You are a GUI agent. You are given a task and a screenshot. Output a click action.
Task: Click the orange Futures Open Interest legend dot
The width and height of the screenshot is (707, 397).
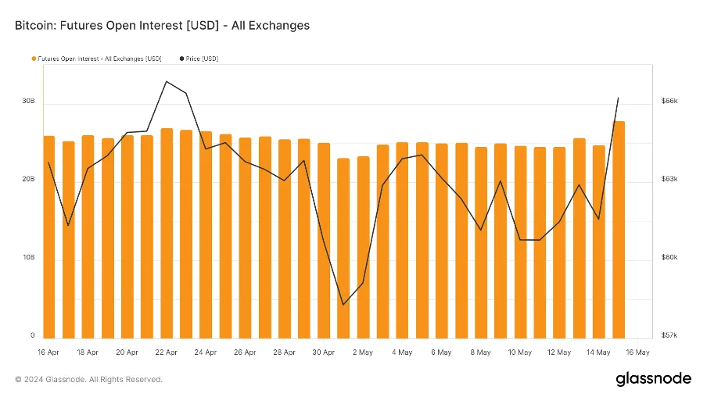point(34,59)
